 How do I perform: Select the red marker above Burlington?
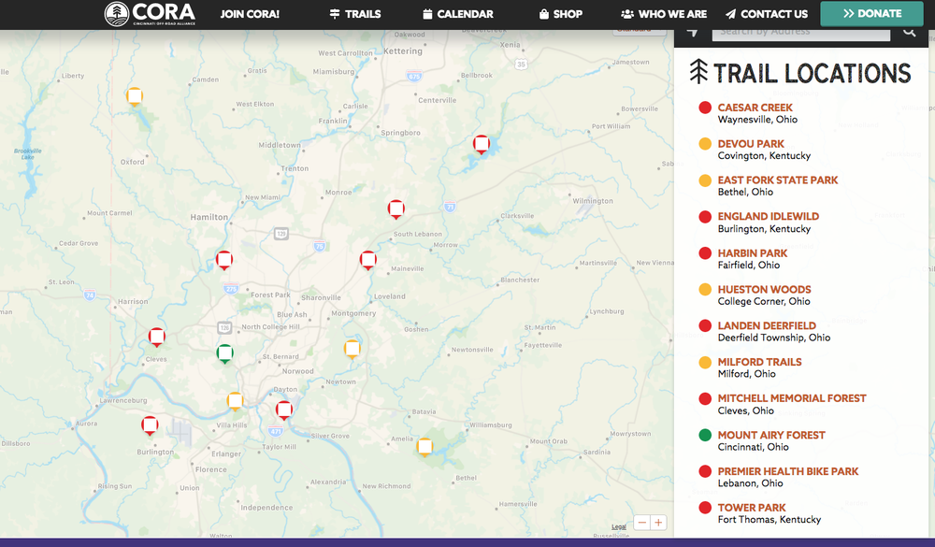pyautogui.click(x=150, y=425)
